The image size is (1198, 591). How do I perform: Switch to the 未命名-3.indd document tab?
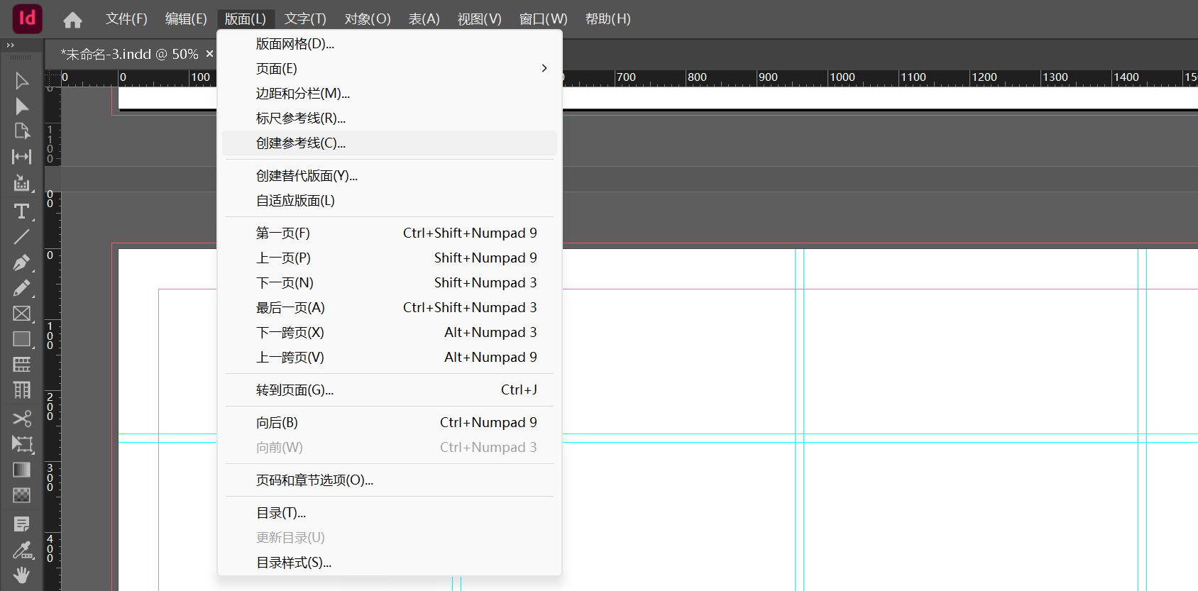tap(129, 55)
